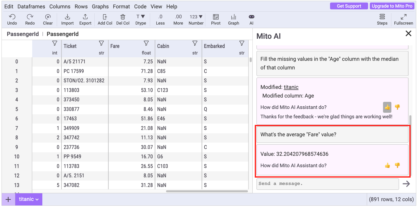Open the Dtype dropdown
Viewport: 418px width, 209px height.
(140, 19)
